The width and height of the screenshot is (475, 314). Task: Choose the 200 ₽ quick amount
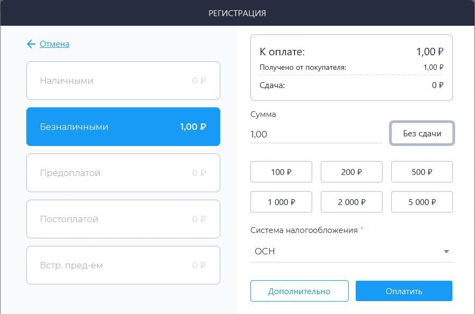click(x=352, y=172)
